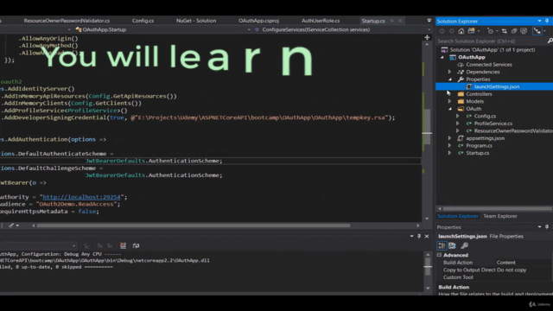The width and height of the screenshot is (553, 311).
Task: Collapse the OAuth folder
Action: [x=449, y=109]
